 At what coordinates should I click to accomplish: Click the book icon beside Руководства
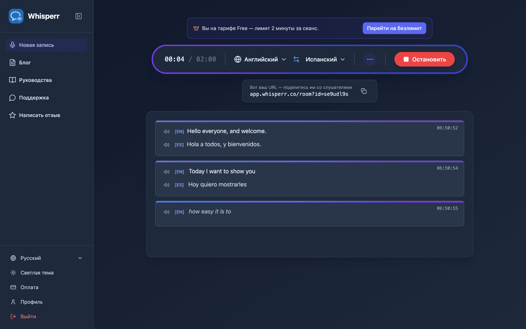pos(12,80)
